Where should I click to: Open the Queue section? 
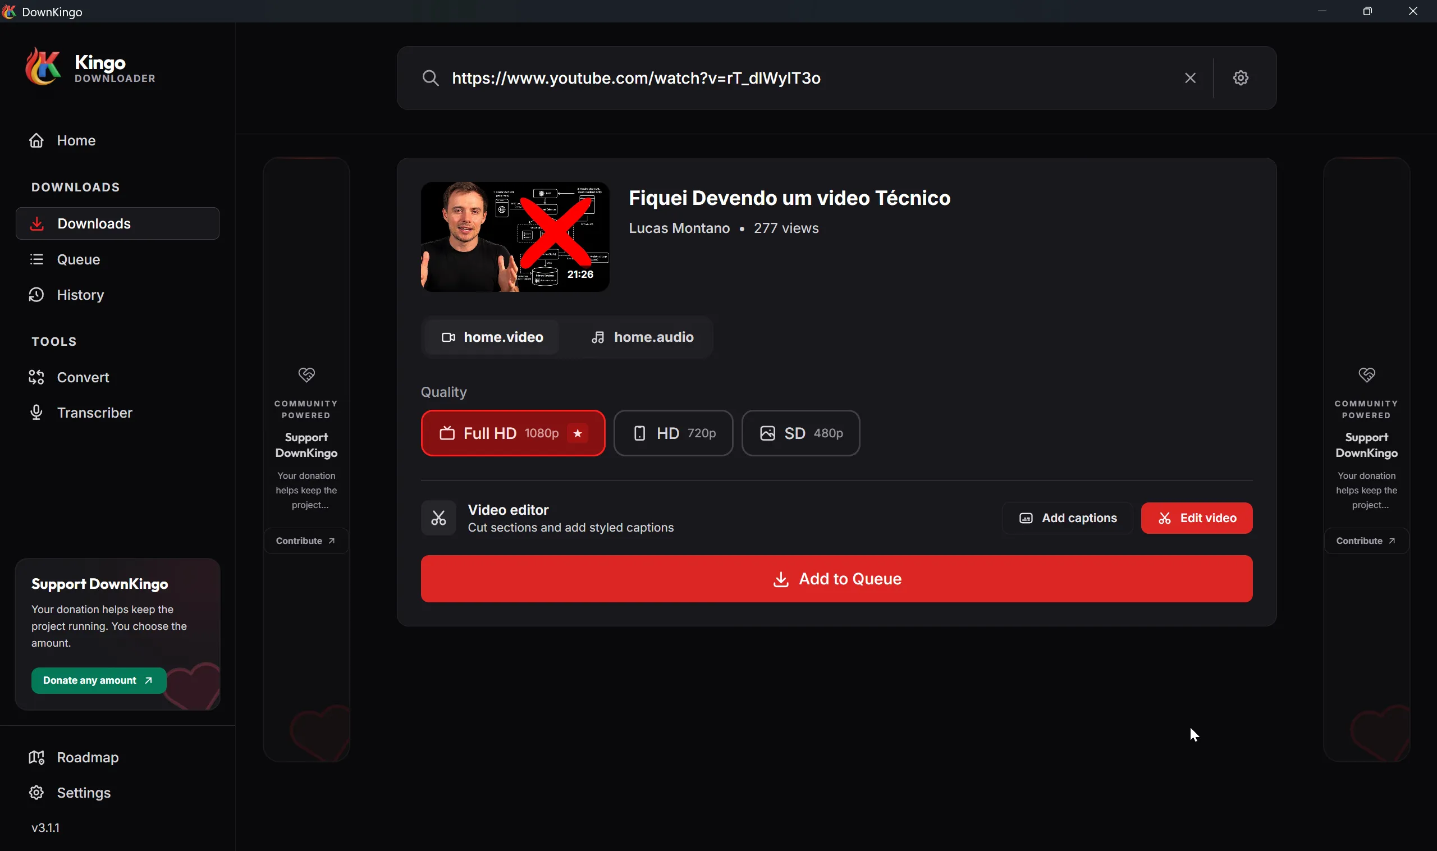tap(117, 259)
